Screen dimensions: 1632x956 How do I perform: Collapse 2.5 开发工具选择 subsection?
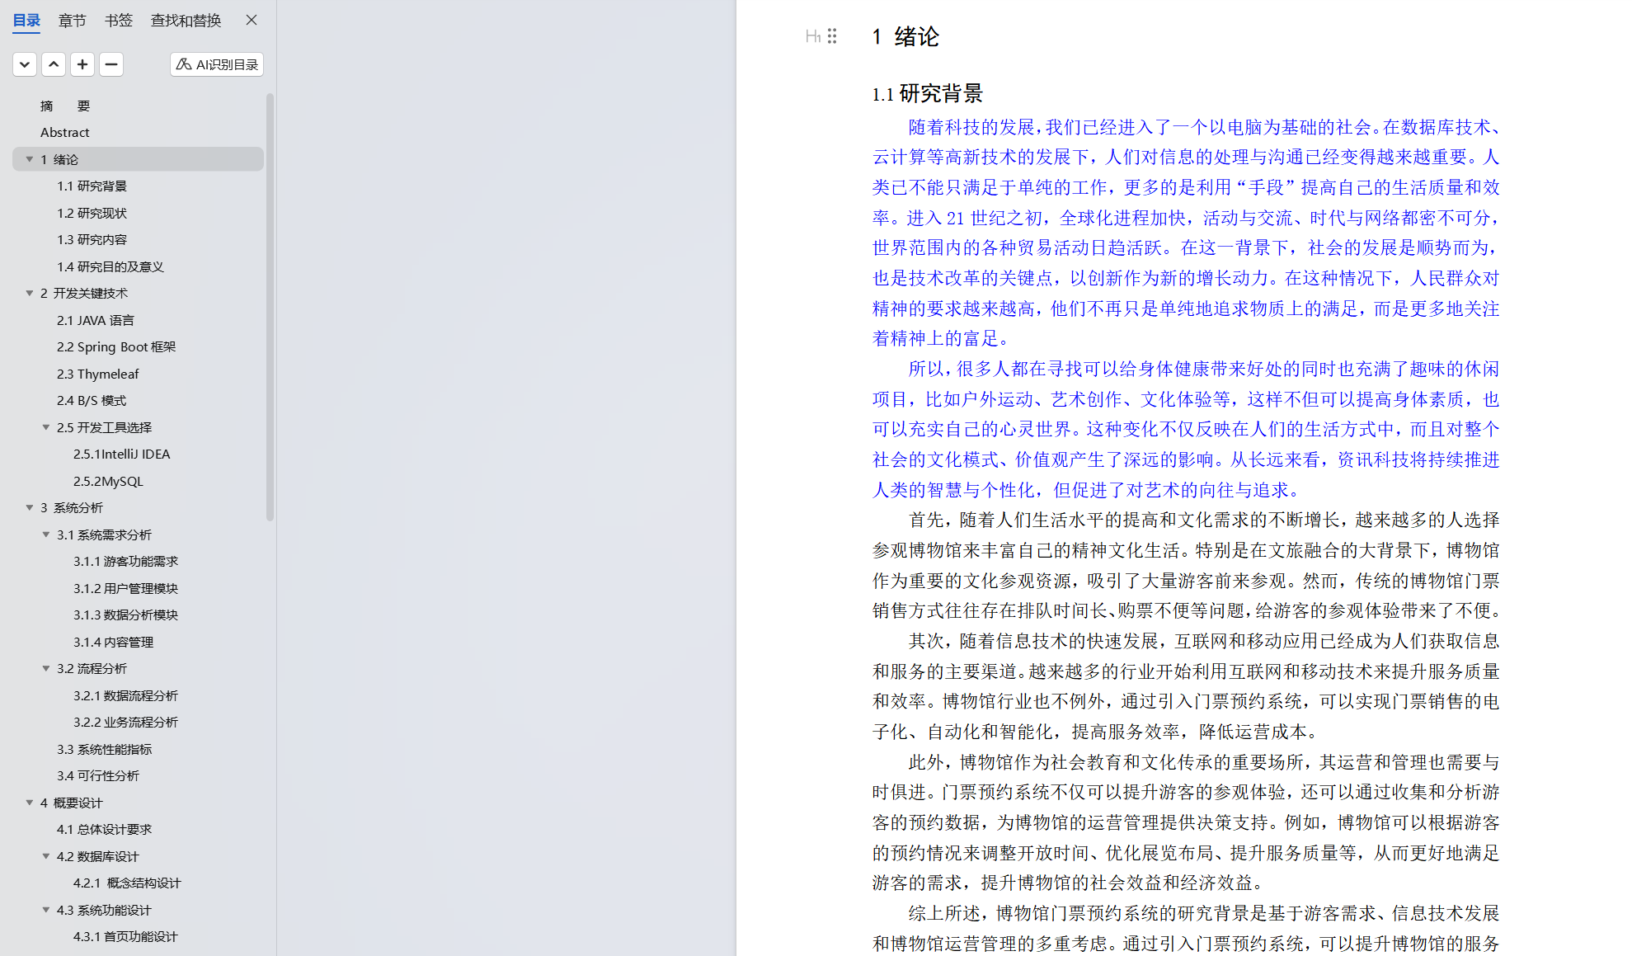46,427
